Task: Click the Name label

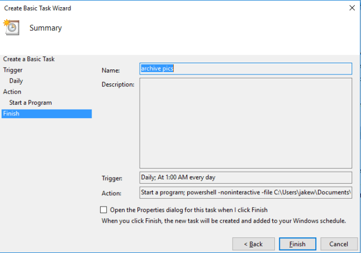Action: 111,71
